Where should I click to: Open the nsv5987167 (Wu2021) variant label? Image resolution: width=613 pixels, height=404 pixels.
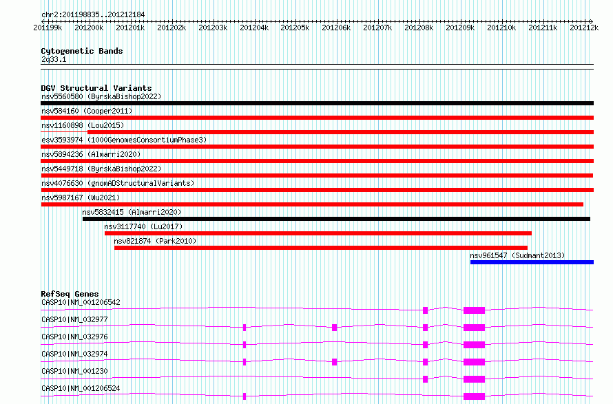tap(81, 198)
